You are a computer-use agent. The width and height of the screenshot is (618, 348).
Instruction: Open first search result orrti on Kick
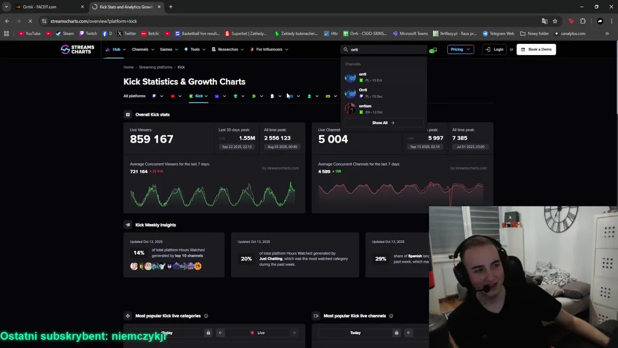[x=384, y=77]
